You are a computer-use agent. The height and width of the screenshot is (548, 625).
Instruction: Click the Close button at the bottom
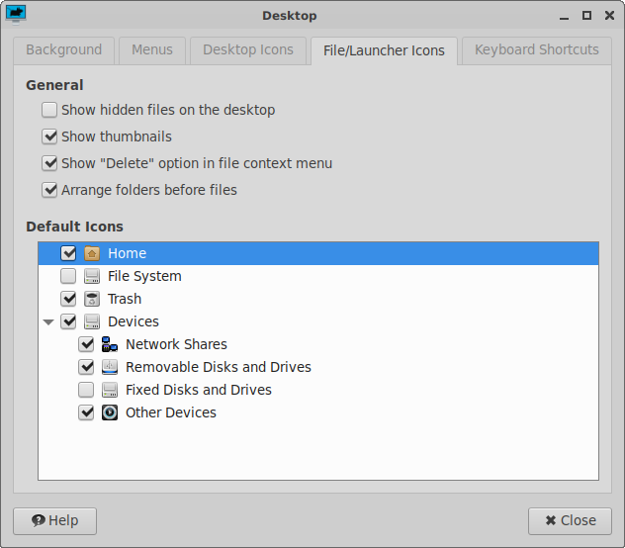point(570,521)
